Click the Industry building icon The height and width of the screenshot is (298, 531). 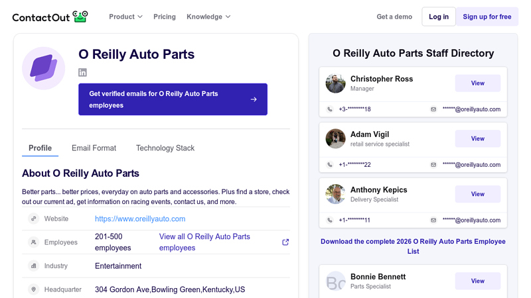coord(34,266)
